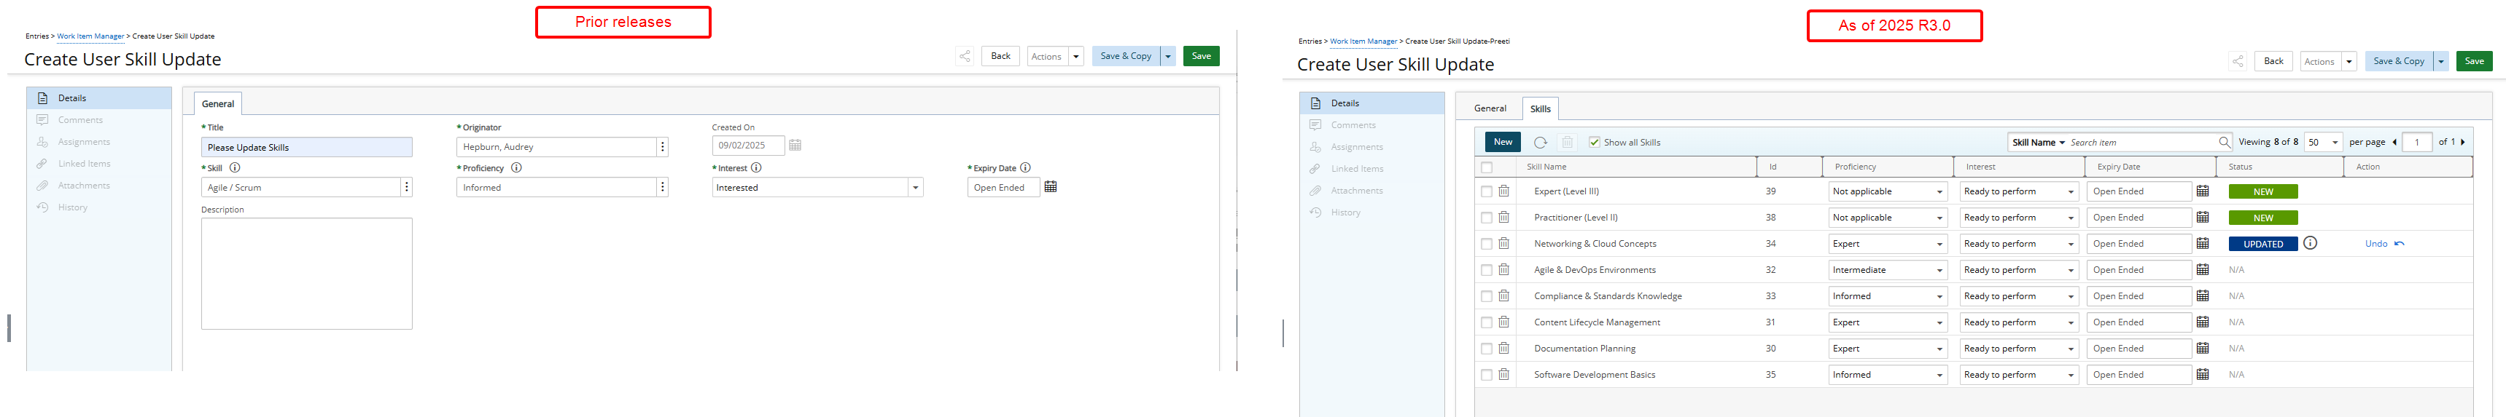Select checkbox for Documentation Planning row

click(x=1487, y=350)
